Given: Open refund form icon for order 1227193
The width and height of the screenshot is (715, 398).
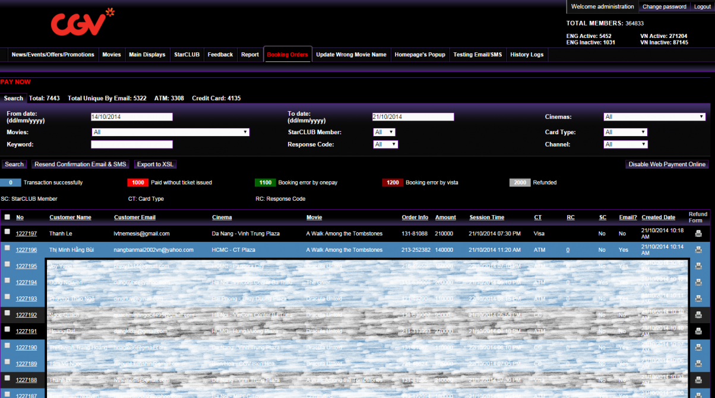Looking at the screenshot, I should pyautogui.click(x=698, y=298).
